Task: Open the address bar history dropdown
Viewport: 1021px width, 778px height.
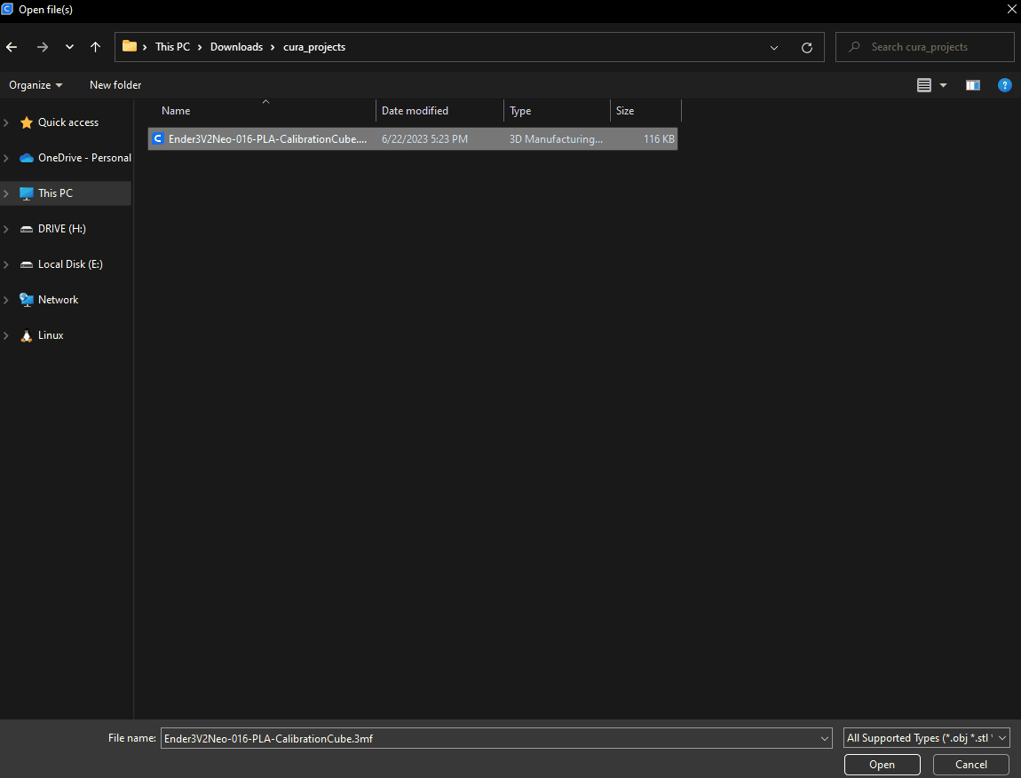Action: pyautogui.click(x=774, y=48)
